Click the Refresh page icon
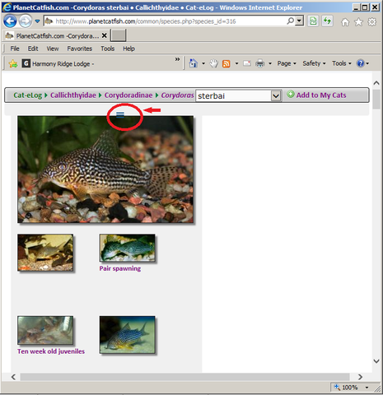Image resolution: width=383 pixels, height=395 pixels. point(327,21)
